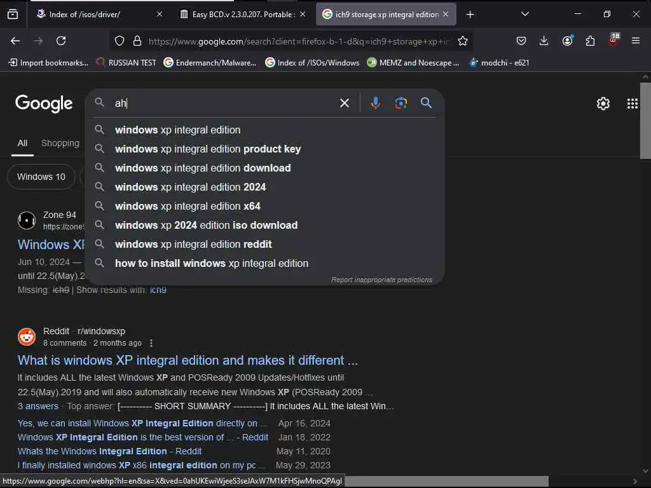Viewport: 651px width, 488px height.
Task: Switch to Easy BCD Portable tab
Action: [x=243, y=15]
